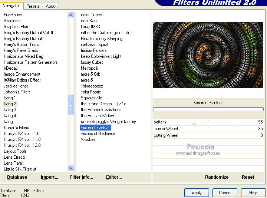Screen dimensions: 267x198
Task: Select Krusty's FX vol. II 2.0
Action: coord(22,145)
